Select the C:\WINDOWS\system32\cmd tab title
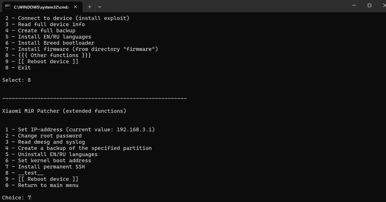386x202 pixels. tap(41, 7)
